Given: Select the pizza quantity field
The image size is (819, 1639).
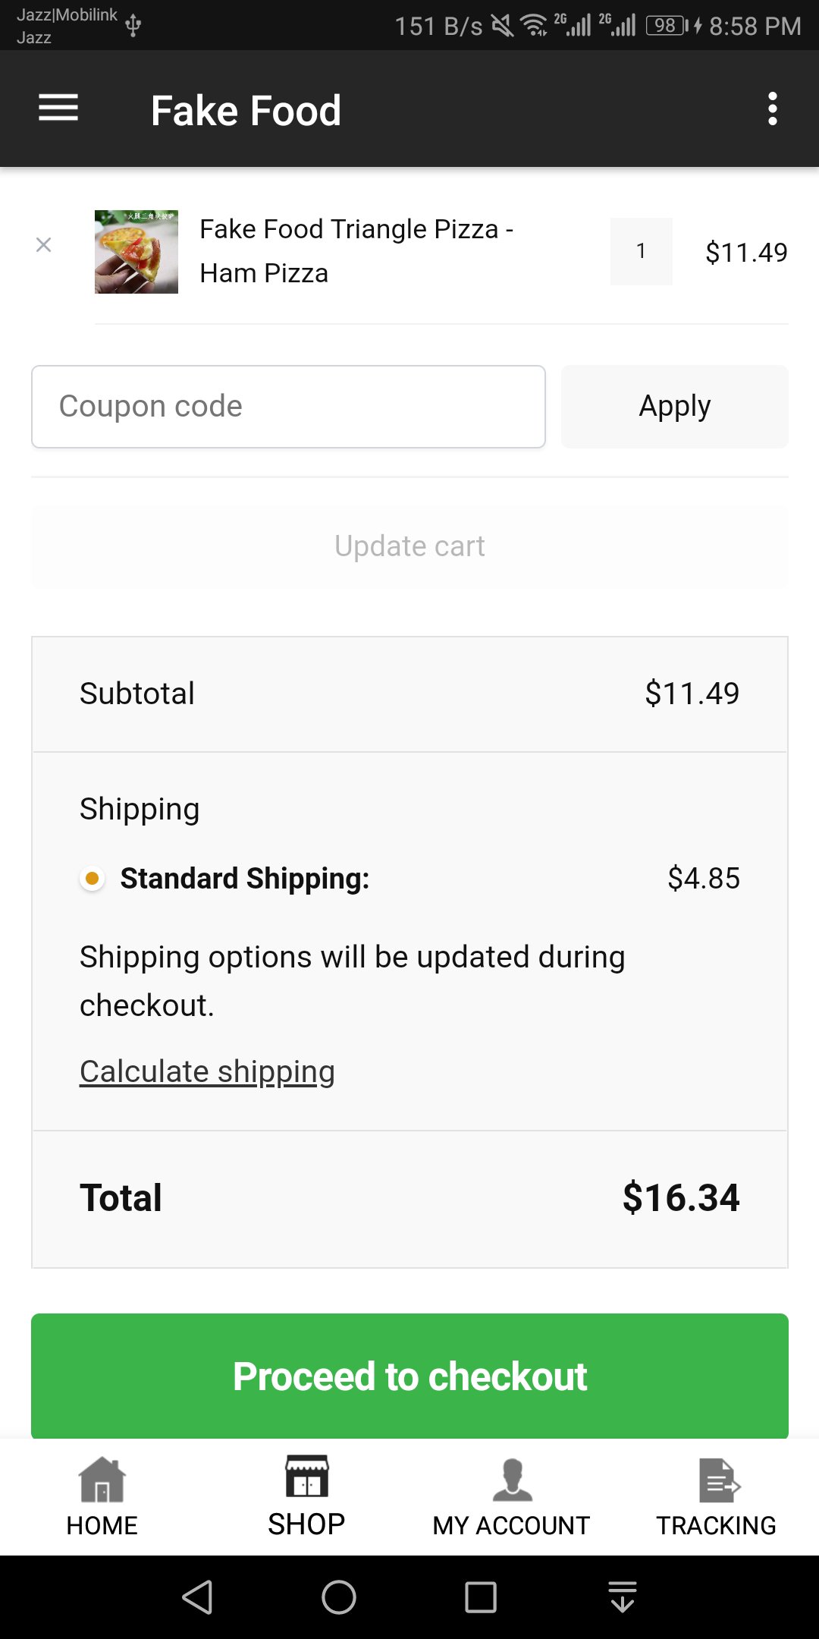Looking at the screenshot, I should tap(641, 251).
